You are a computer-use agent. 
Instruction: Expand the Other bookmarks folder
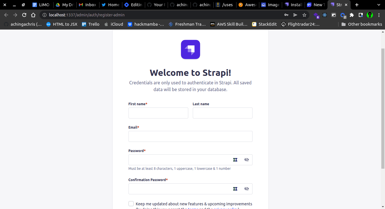coord(362,24)
